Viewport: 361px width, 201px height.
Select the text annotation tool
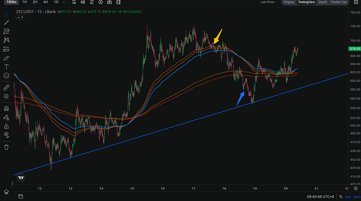(x=6, y=66)
